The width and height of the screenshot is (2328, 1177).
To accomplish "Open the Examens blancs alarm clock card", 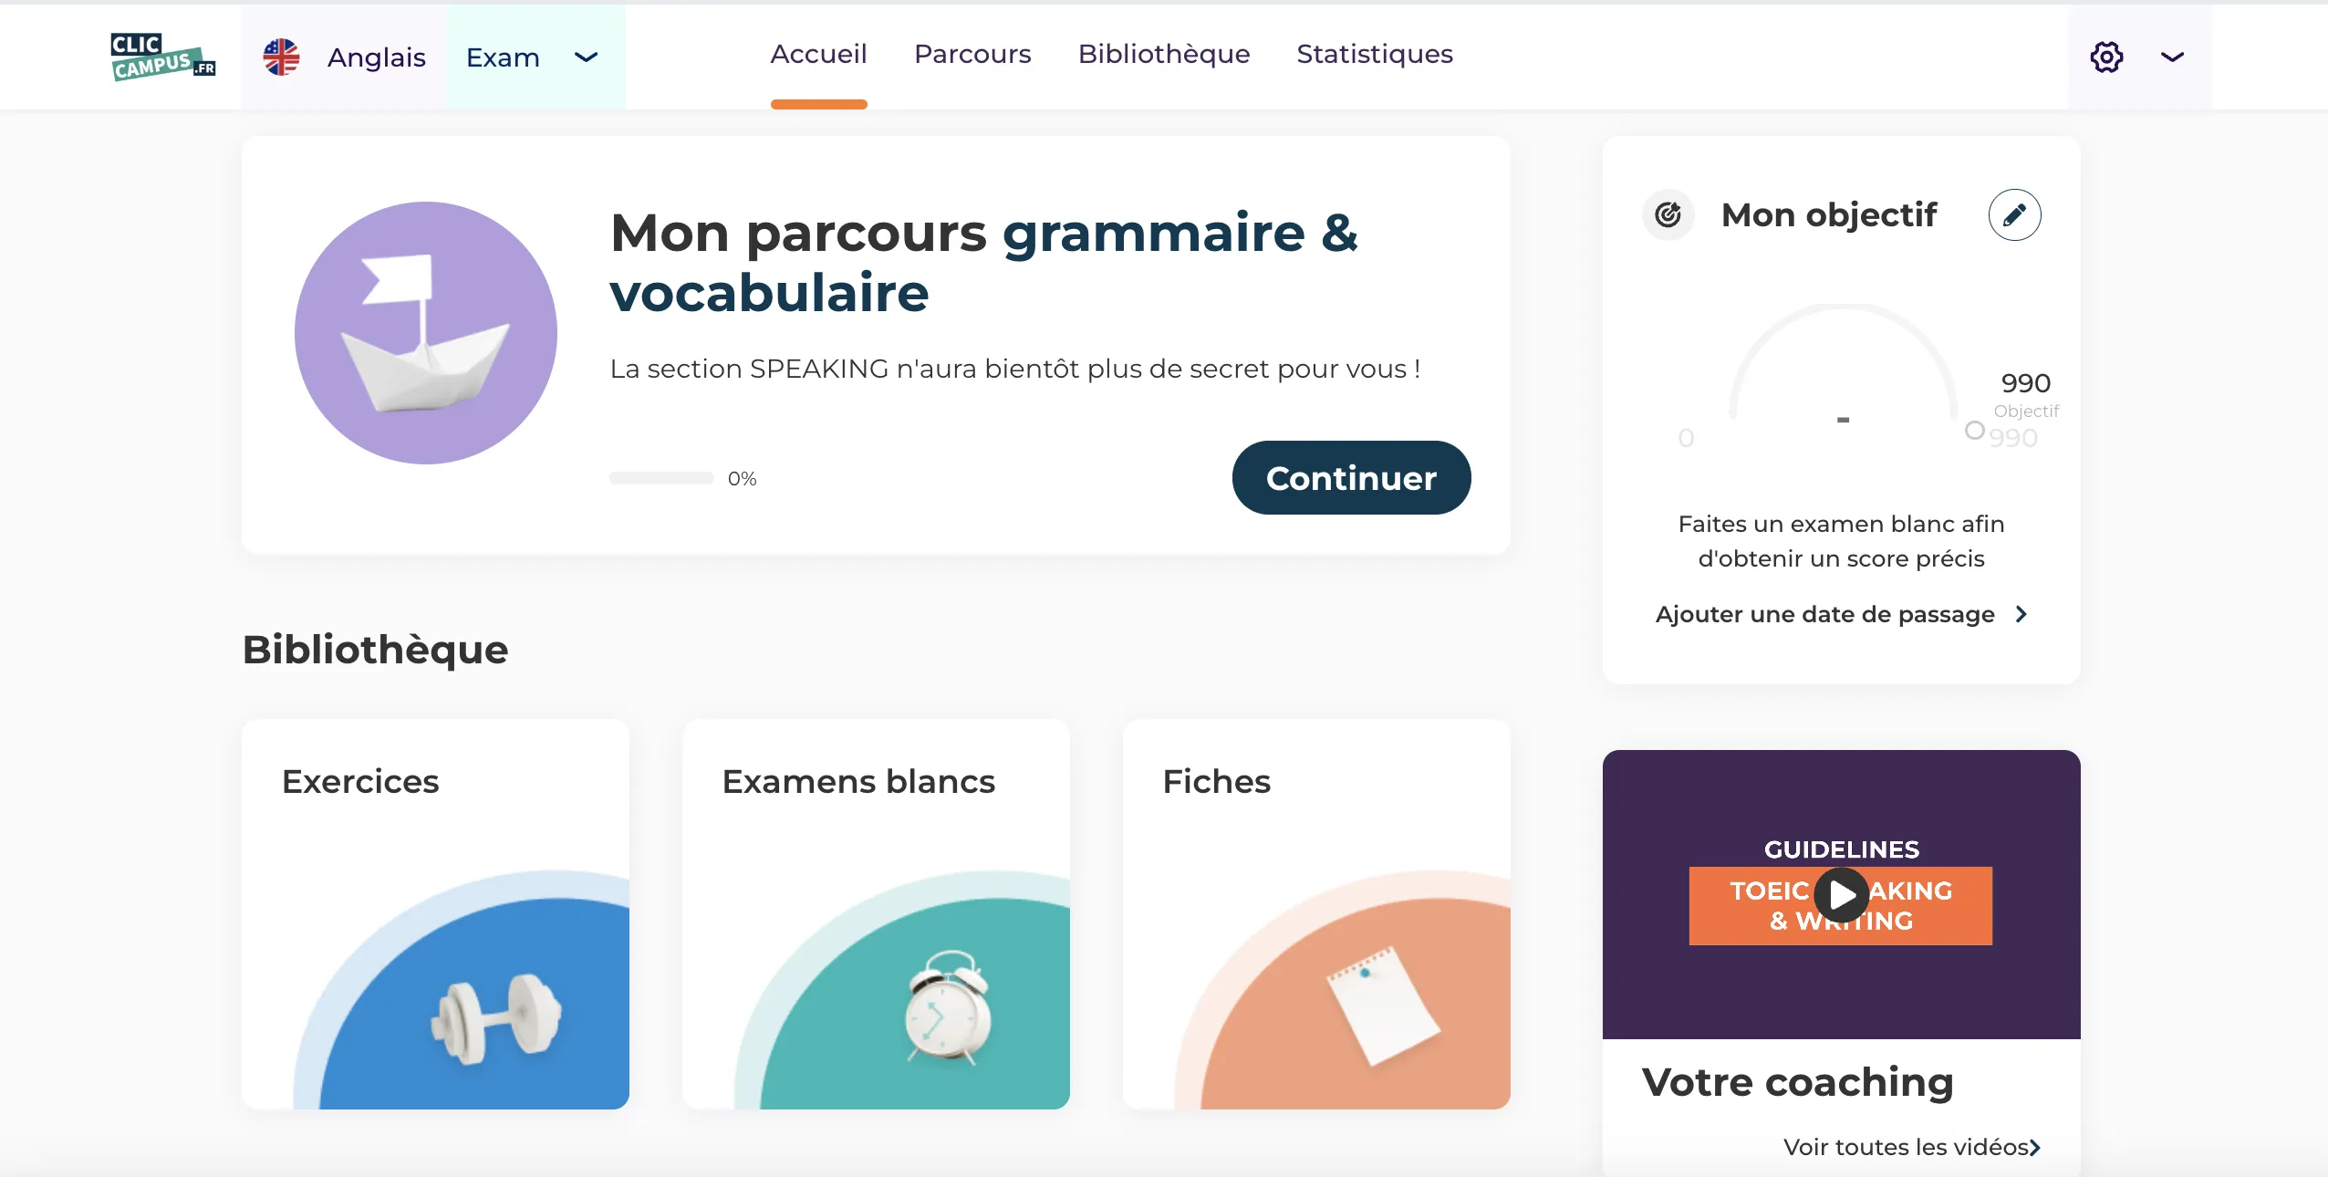I will [x=876, y=914].
